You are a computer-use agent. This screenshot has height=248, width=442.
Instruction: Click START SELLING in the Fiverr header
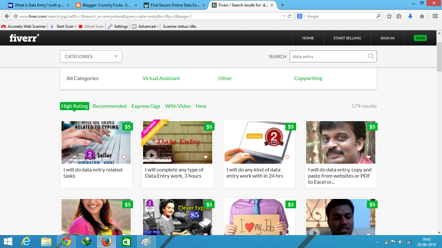pyautogui.click(x=347, y=38)
